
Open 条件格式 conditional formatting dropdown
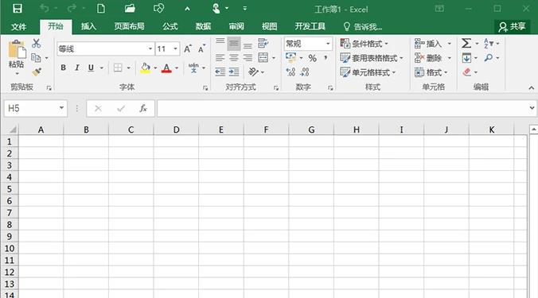pyautogui.click(x=365, y=44)
